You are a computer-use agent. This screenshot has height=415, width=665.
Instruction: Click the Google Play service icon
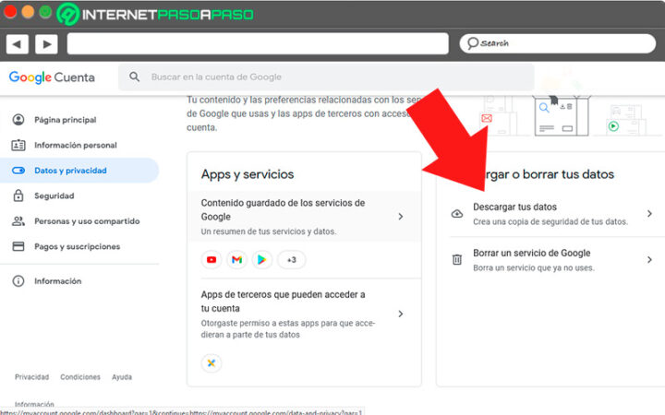tap(261, 259)
